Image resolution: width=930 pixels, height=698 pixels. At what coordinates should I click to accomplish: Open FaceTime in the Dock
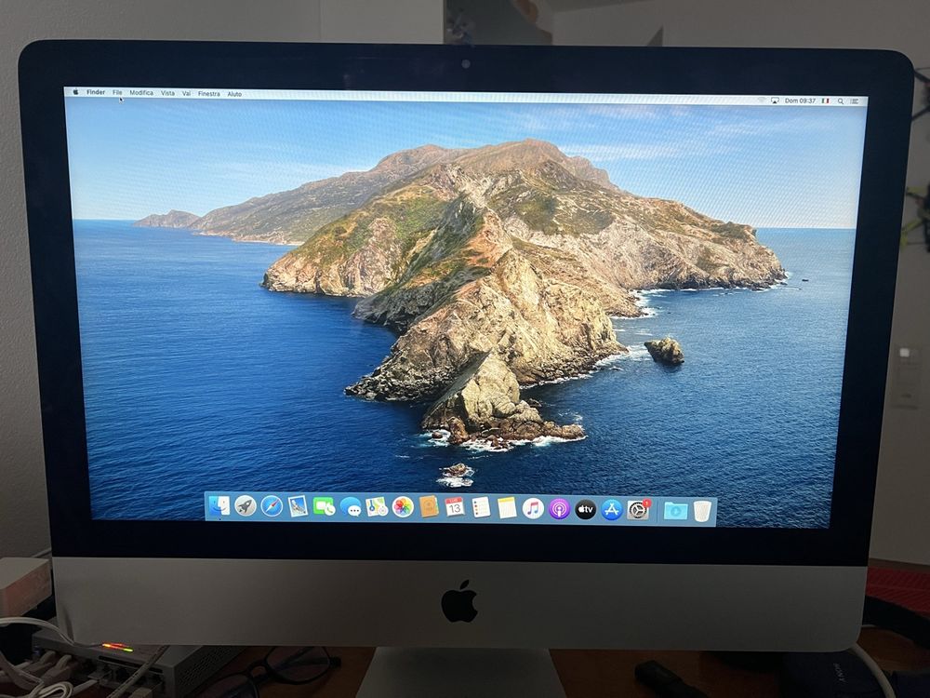324,507
